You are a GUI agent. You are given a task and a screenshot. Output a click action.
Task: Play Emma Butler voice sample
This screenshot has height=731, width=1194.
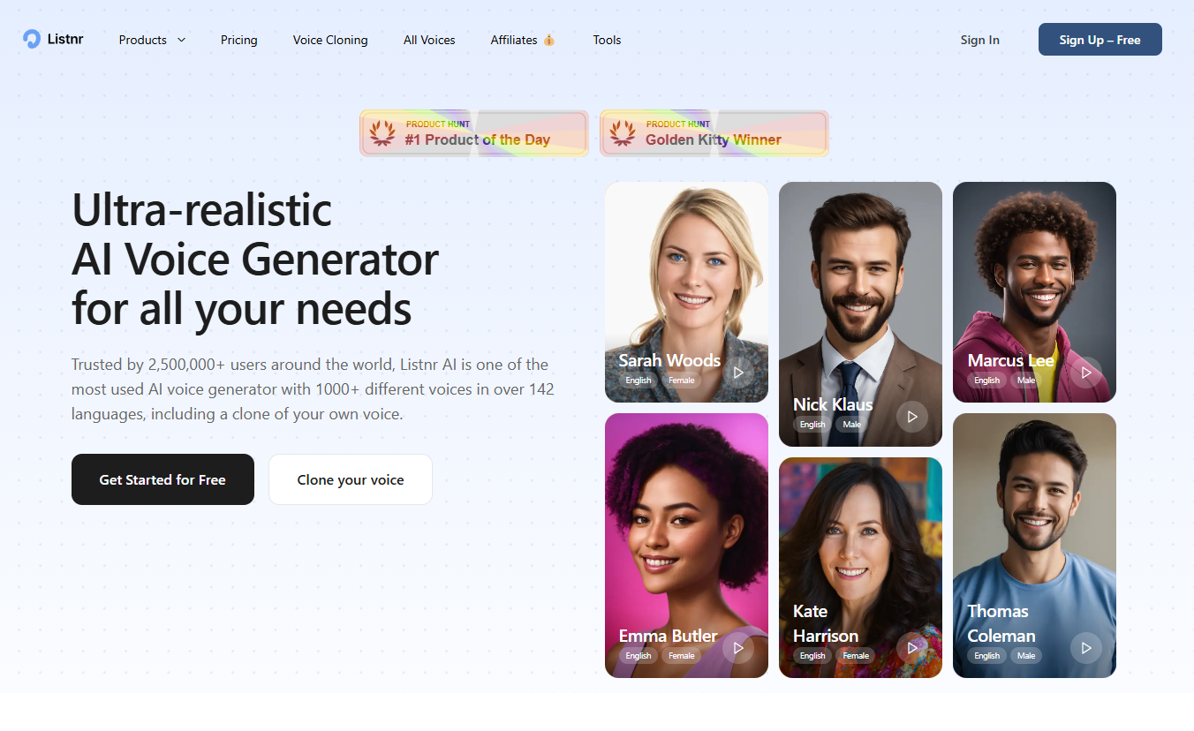pos(738,648)
